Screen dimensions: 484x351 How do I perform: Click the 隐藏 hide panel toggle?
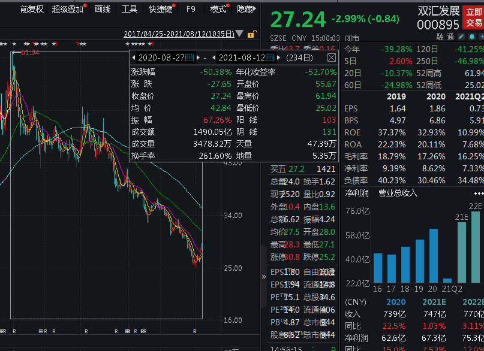[245, 9]
